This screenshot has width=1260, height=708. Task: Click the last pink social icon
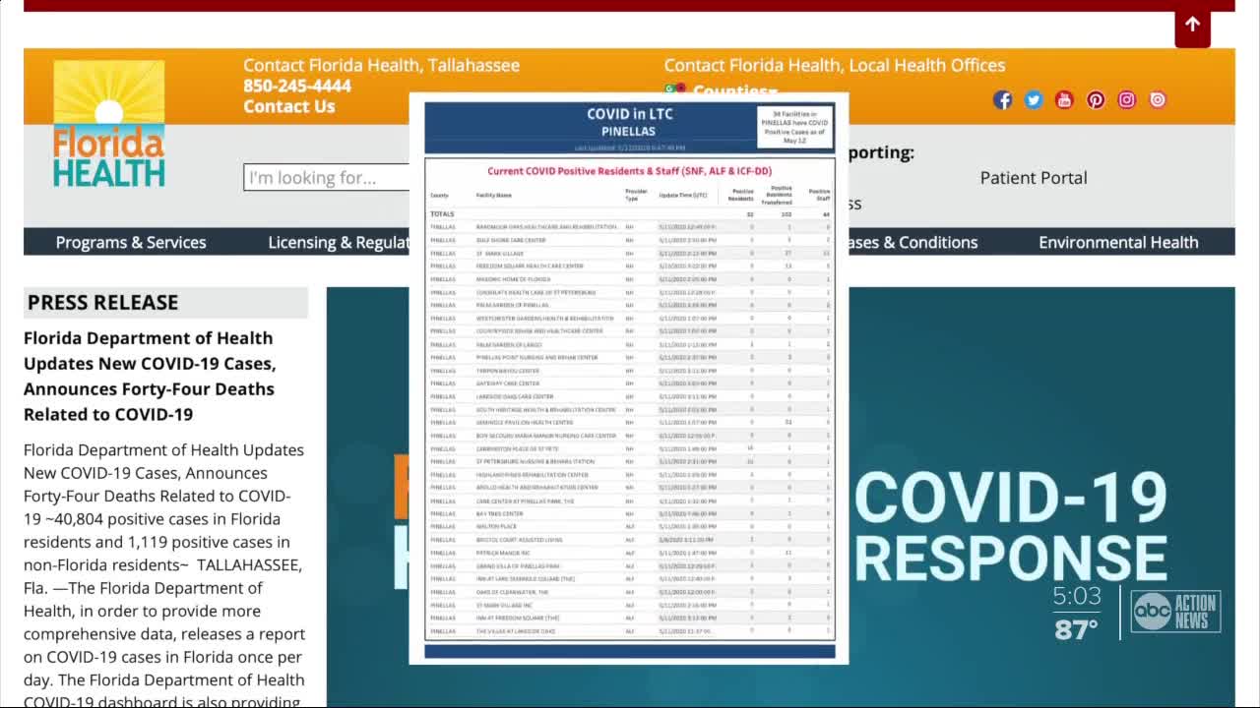click(1158, 99)
